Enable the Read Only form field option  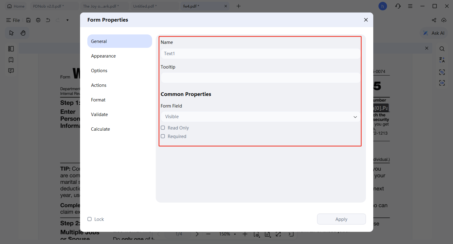163,127
